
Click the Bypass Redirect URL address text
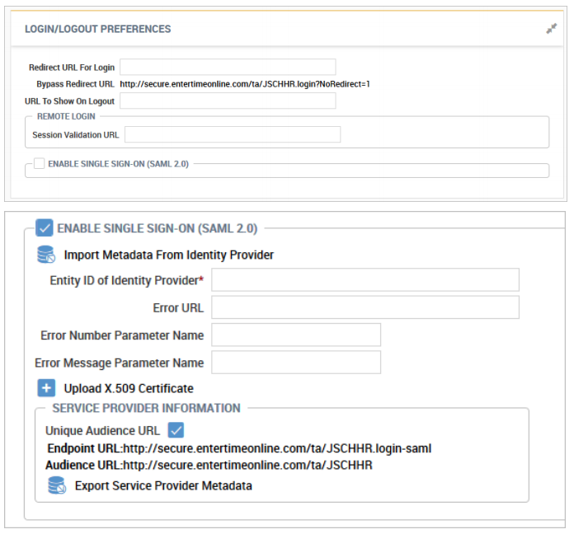pyautogui.click(x=245, y=84)
